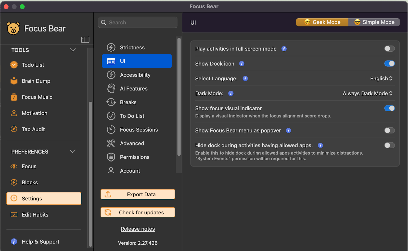Switch to Simple Mode
408x251 pixels.
tap(374, 22)
